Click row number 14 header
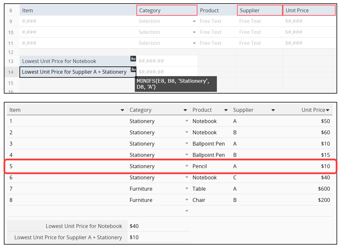341x247 pixels. point(11,72)
